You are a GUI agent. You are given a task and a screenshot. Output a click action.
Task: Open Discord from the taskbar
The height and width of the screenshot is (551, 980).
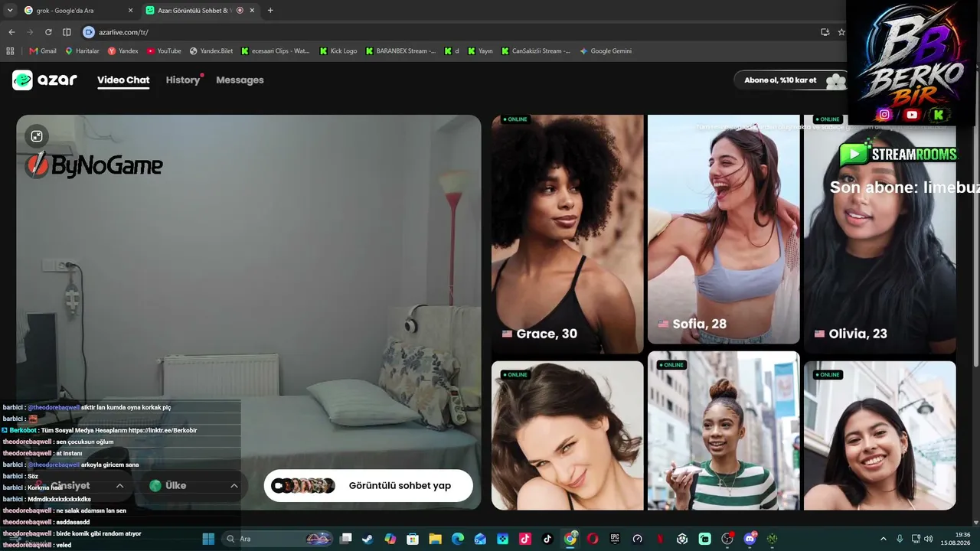pyautogui.click(x=750, y=539)
